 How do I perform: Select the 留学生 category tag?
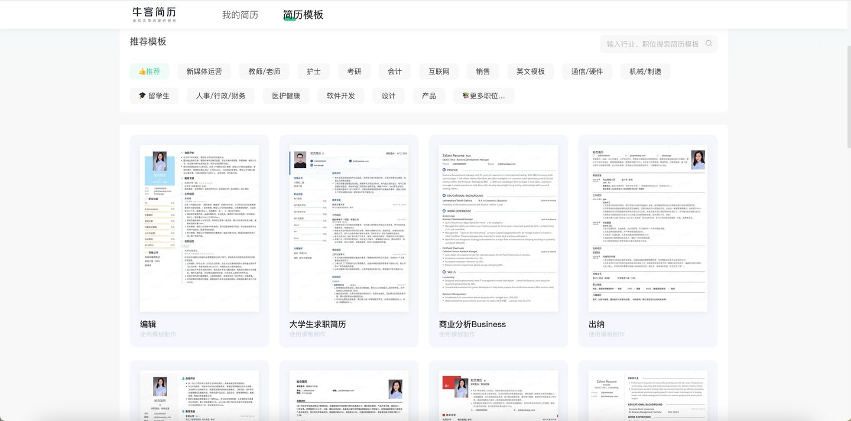pyautogui.click(x=154, y=96)
